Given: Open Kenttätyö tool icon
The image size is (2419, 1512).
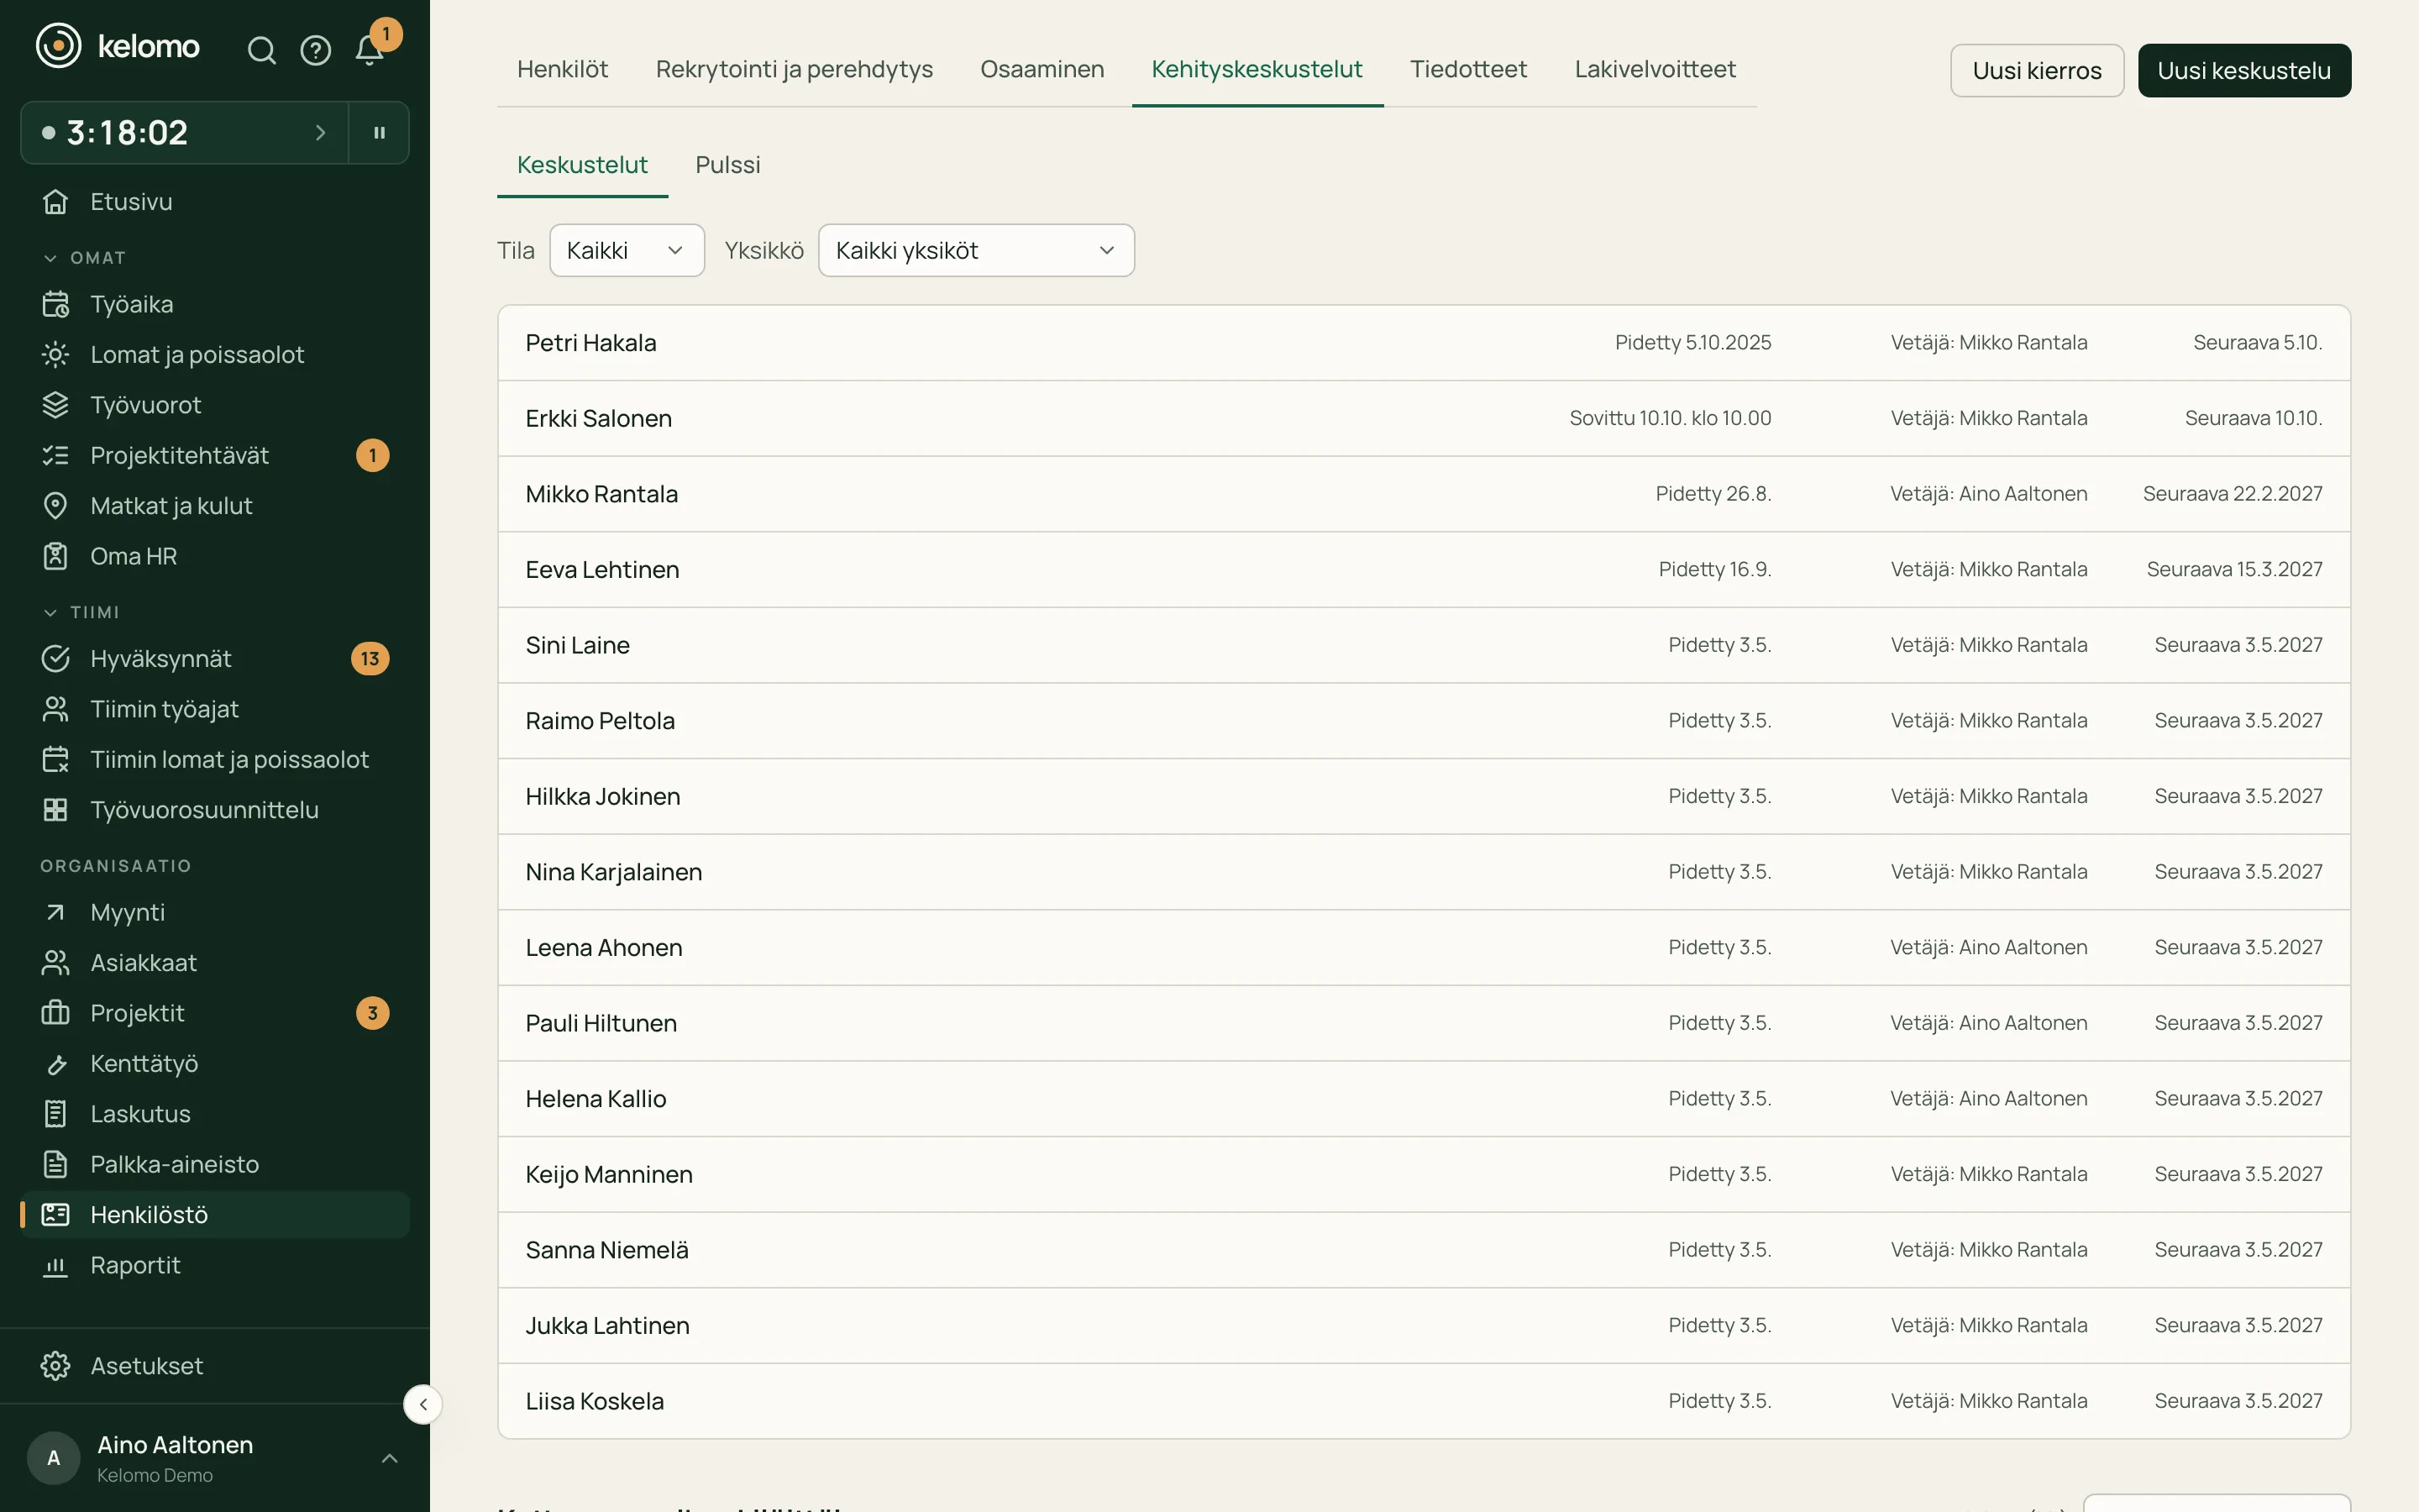Looking at the screenshot, I should (56, 1064).
